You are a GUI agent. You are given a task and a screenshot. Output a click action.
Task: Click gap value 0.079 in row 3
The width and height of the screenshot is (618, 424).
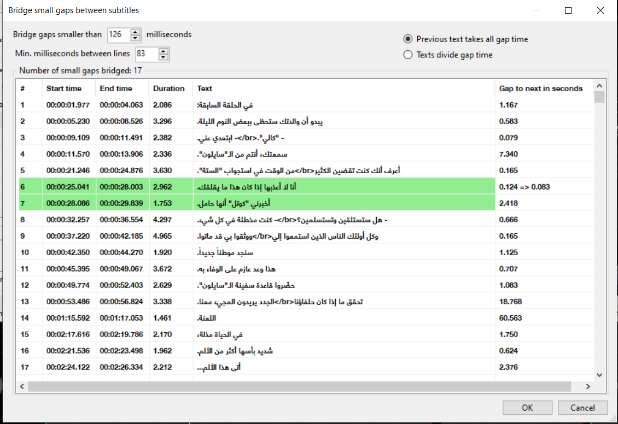coord(509,138)
